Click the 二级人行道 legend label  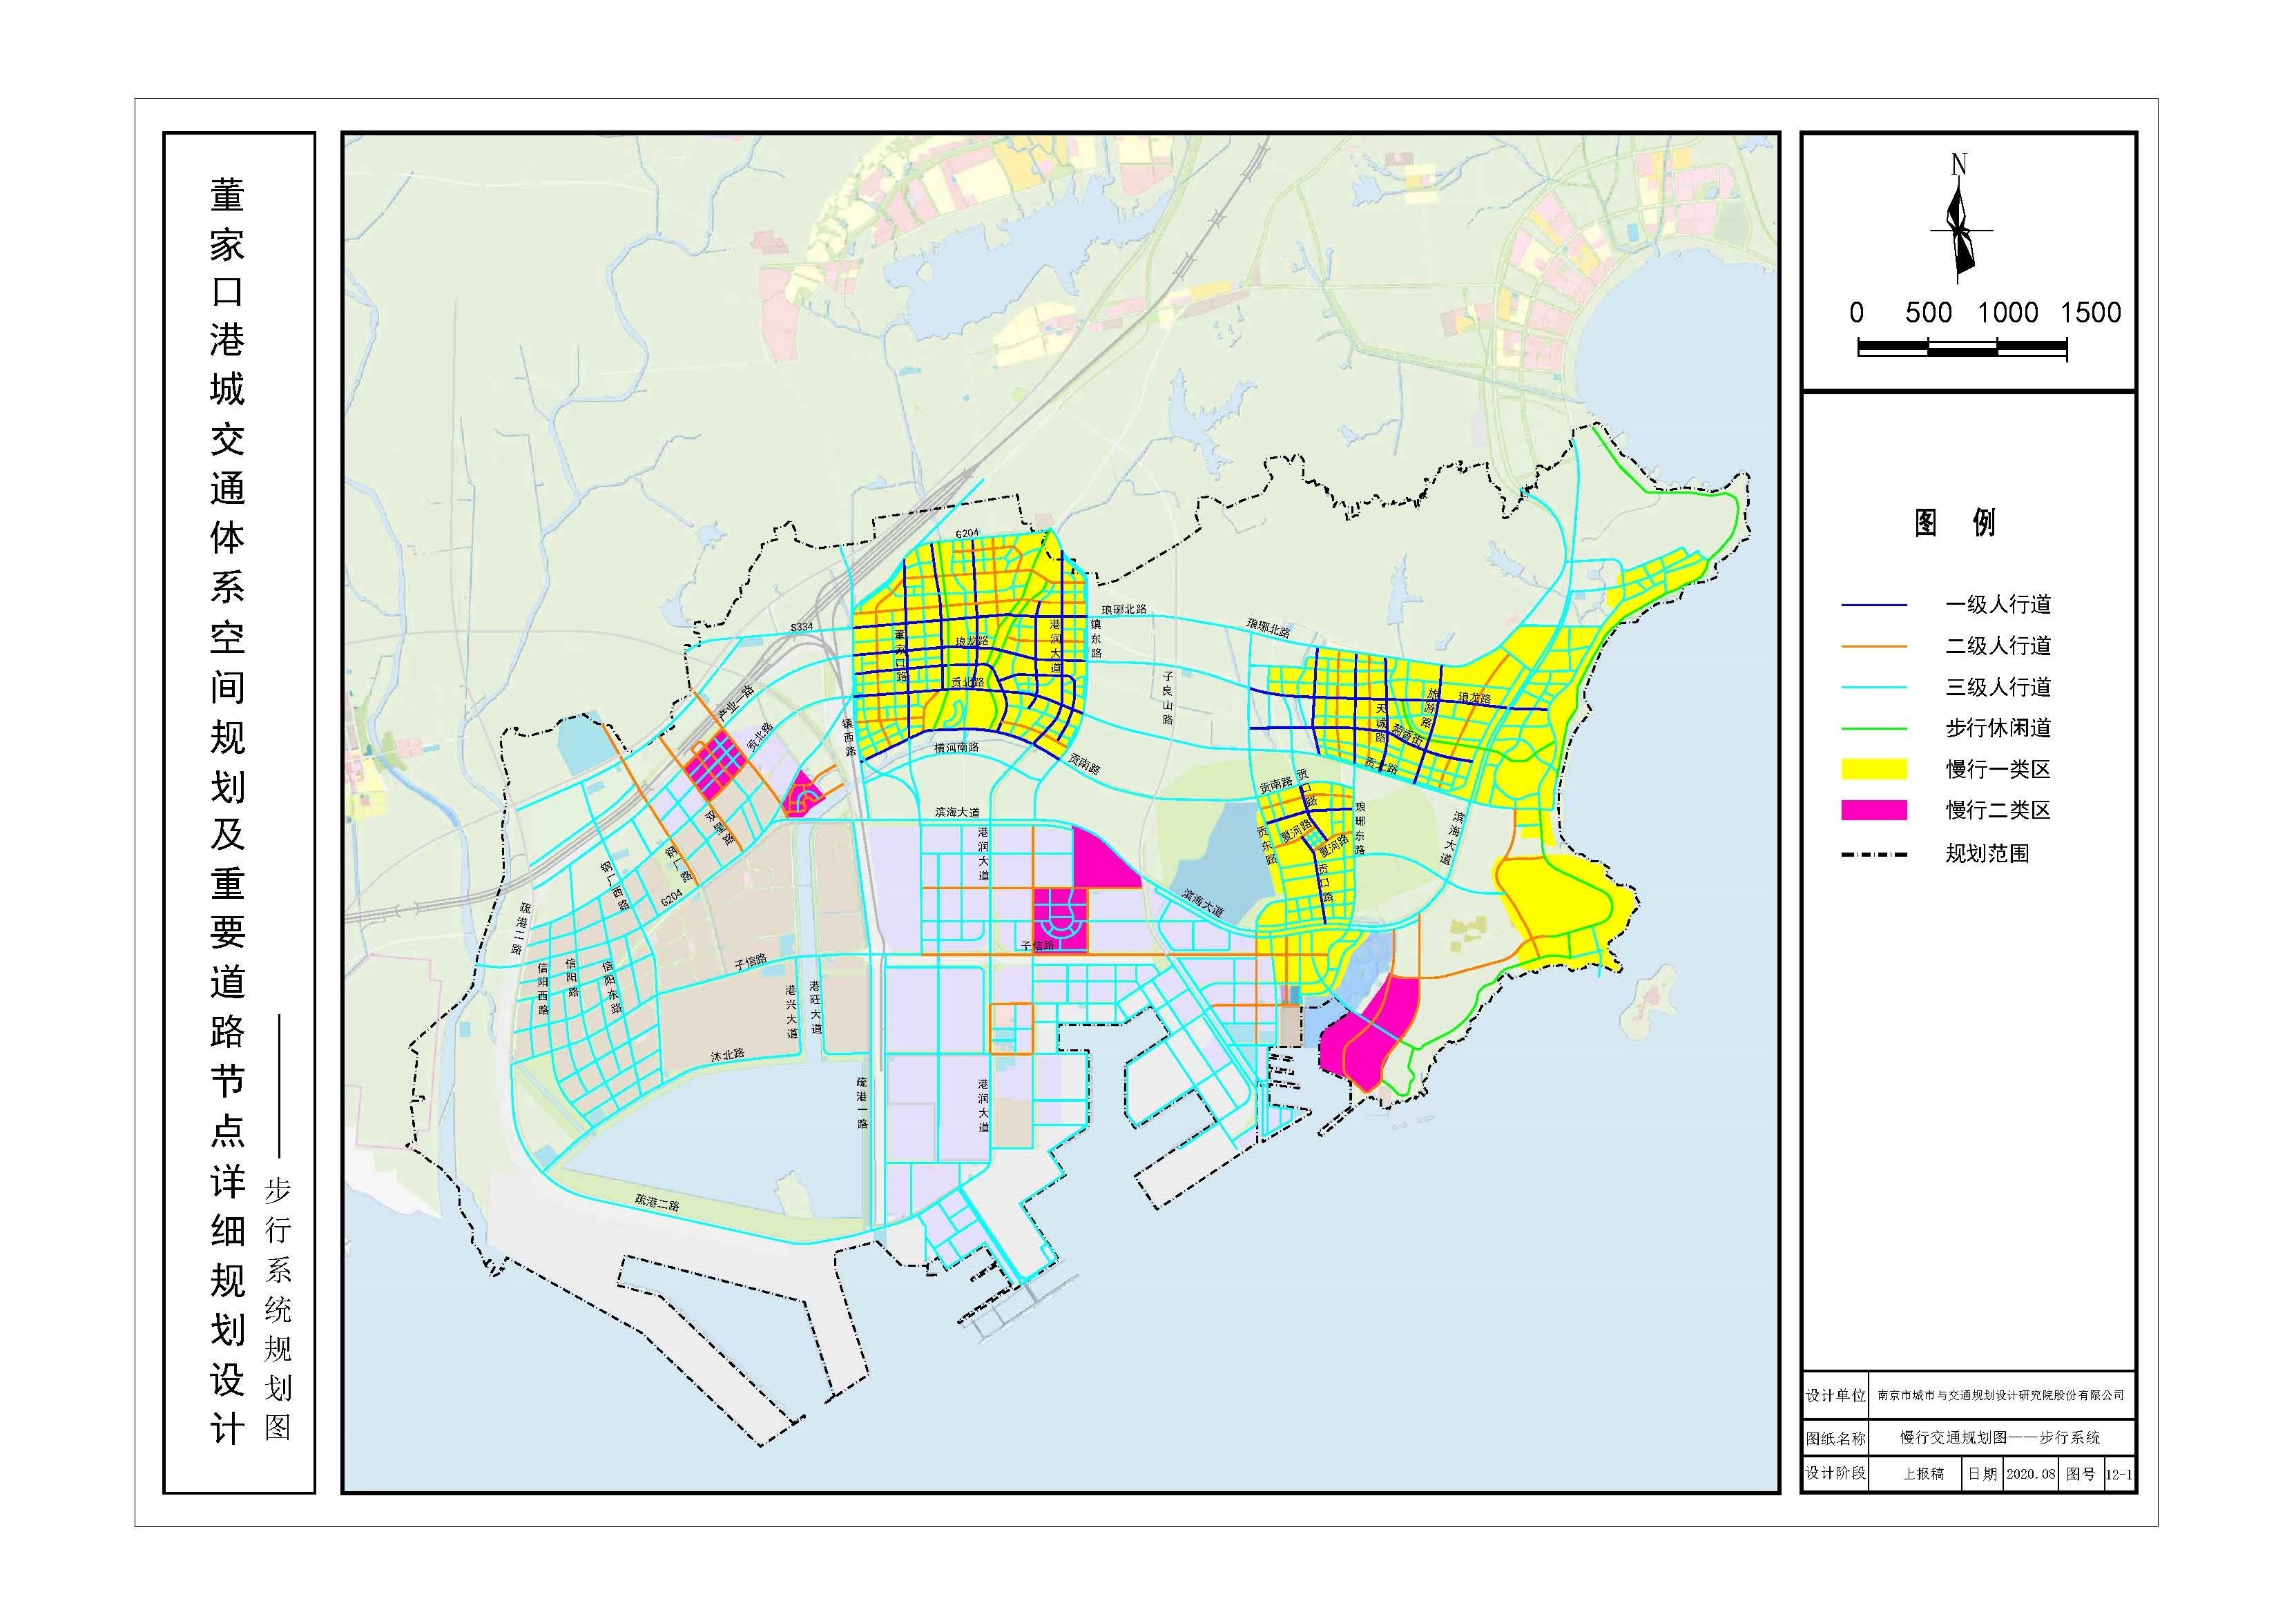tap(1998, 646)
